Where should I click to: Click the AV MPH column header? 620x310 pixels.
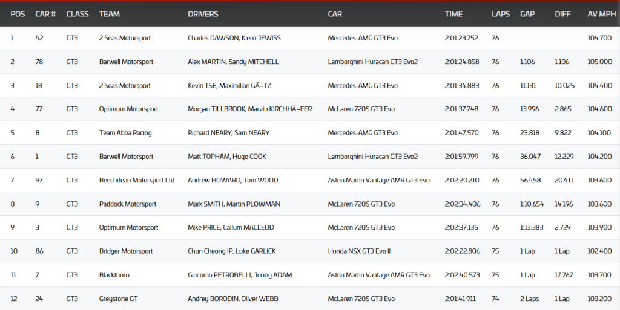[x=601, y=14]
